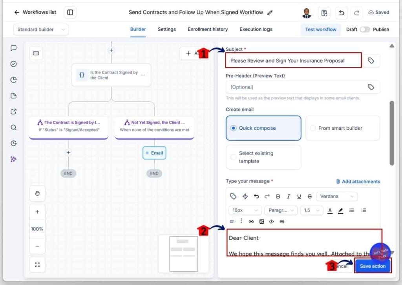Insert bullet list
Screen dimensions: 402x285
352,210
